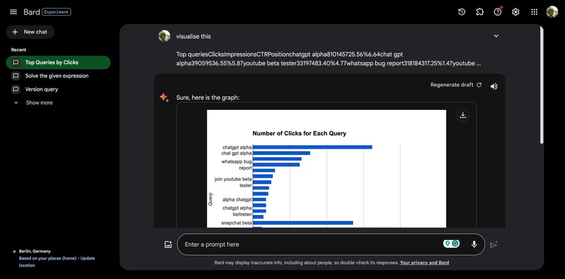Activate microphone voice input
This screenshot has height=279, width=565.
(x=474, y=244)
